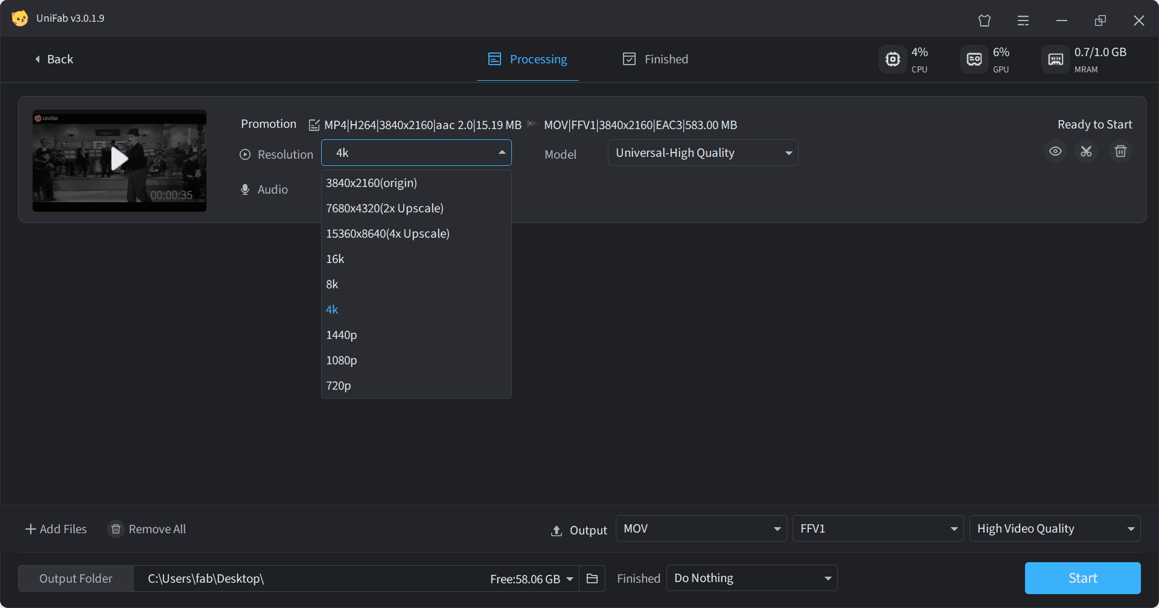The image size is (1159, 608).
Task: Open the FFV1 codec dropdown
Action: pos(878,528)
